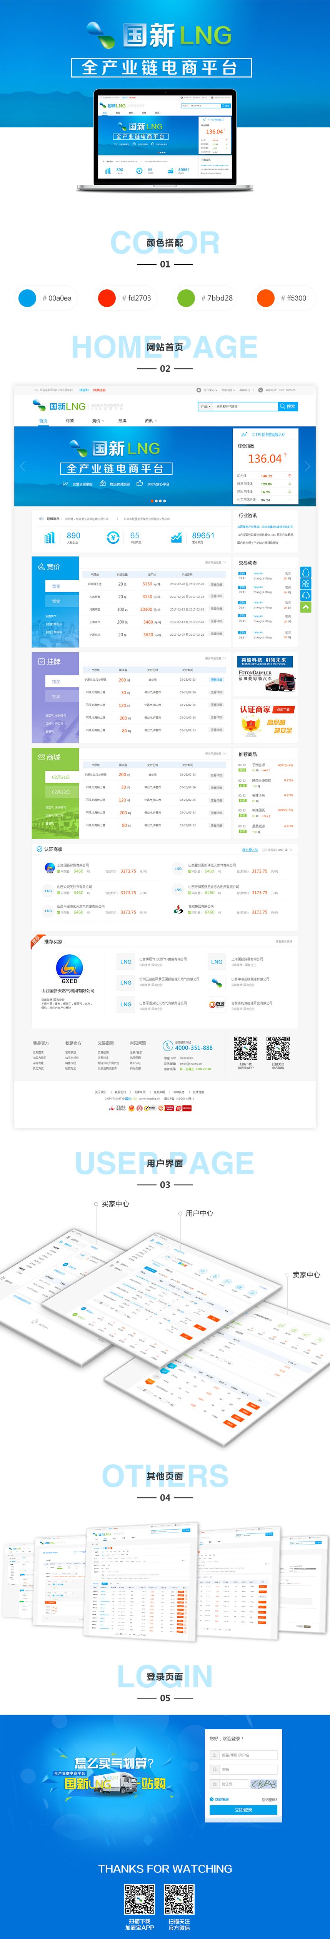Open the customer service floating side icon
Image resolution: width=330 pixels, height=1939 pixels.
pos(306,595)
